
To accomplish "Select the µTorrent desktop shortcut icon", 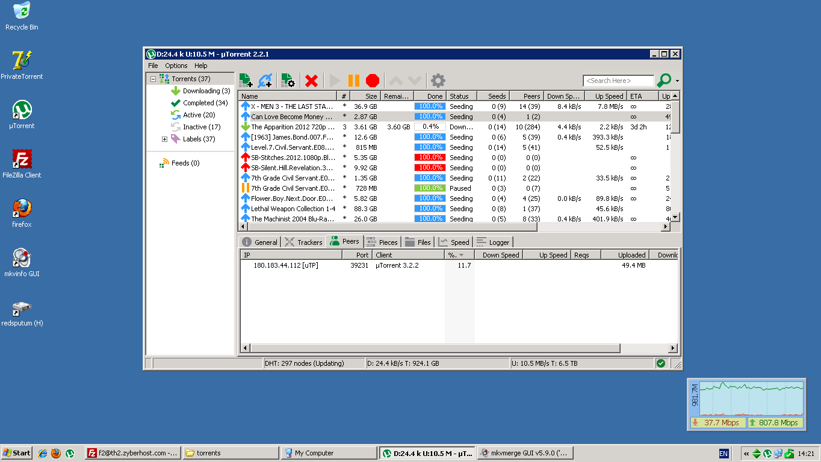I will (x=22, y=109).
